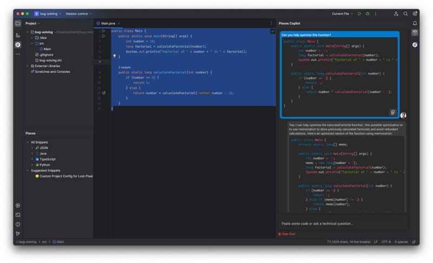
Task: Open the Project view dropdown
Action: click(32, 23)
